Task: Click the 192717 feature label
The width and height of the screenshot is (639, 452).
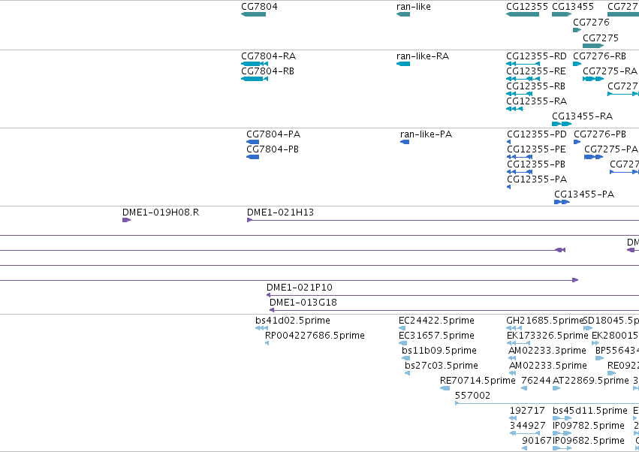Action: pyautogui.click(x=527, y=411)
